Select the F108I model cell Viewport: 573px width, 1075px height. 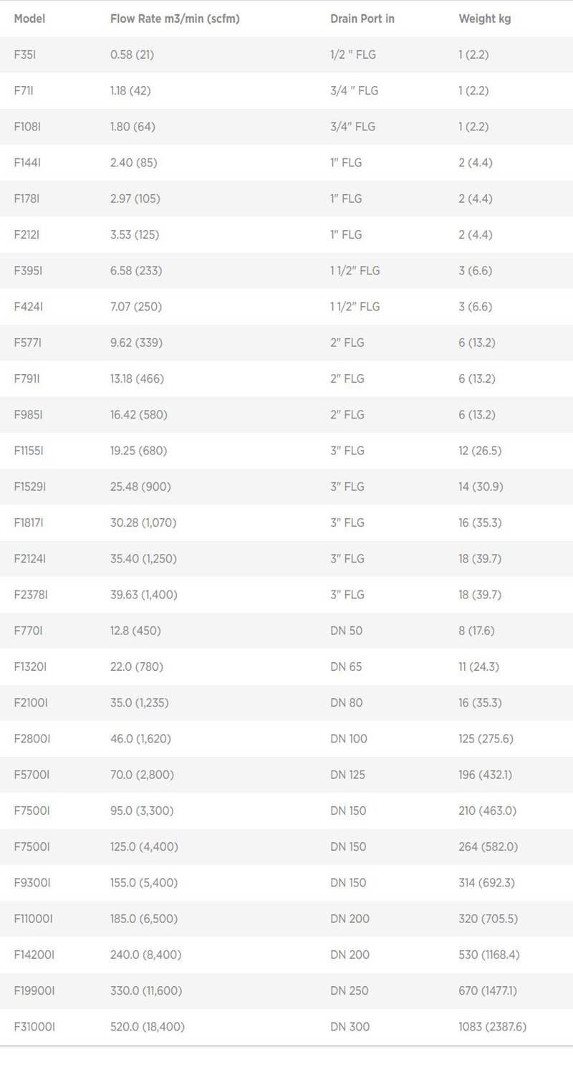(28, 127)
